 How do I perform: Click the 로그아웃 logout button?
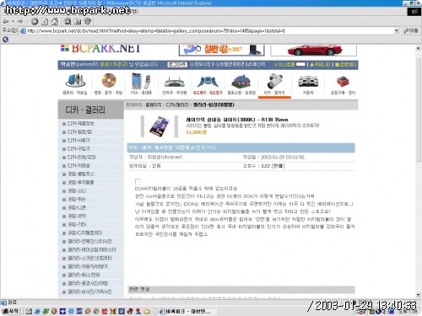pyautogui.click(x=177, y=65)
